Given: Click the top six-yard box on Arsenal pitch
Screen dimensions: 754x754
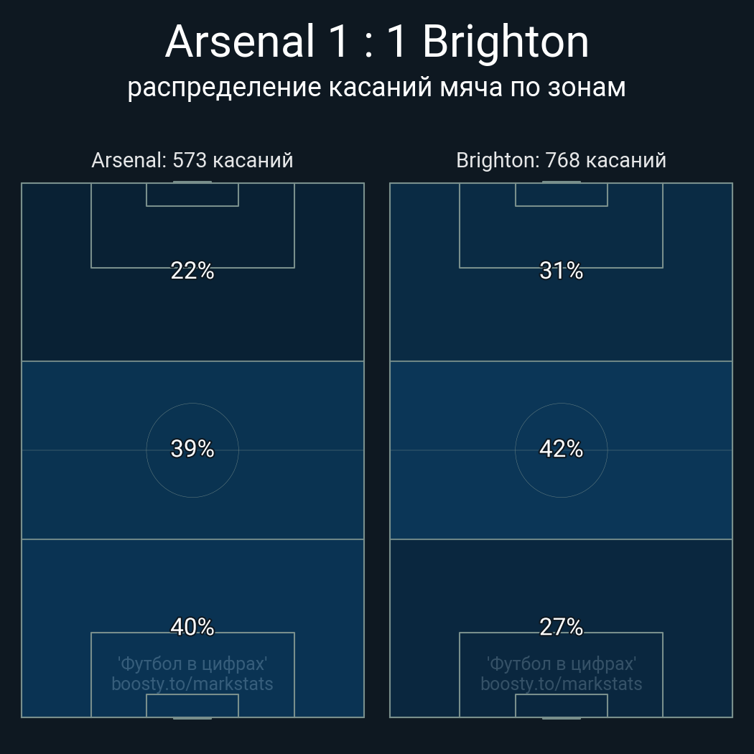Looking at the screenshot, I should 192,195.
